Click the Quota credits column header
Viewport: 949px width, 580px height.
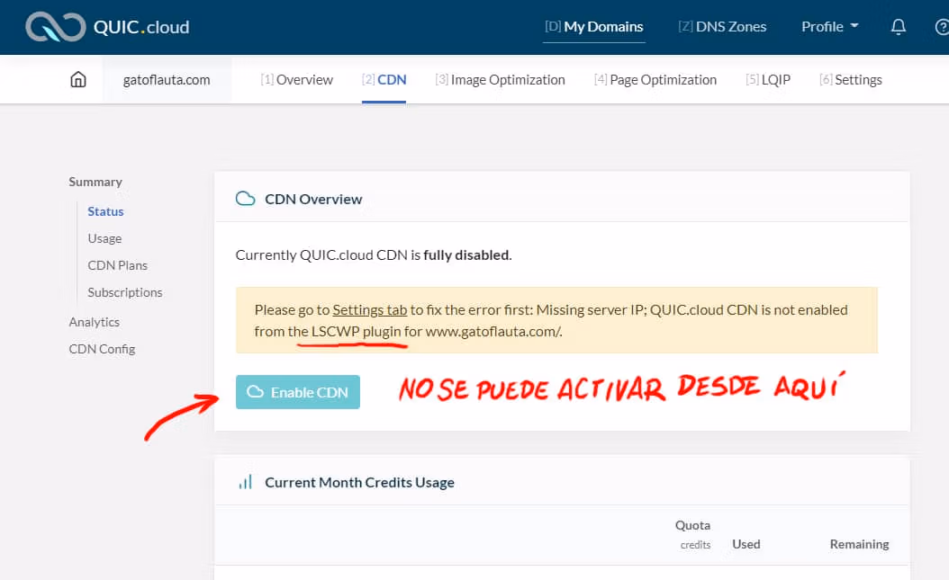[693, 534]
